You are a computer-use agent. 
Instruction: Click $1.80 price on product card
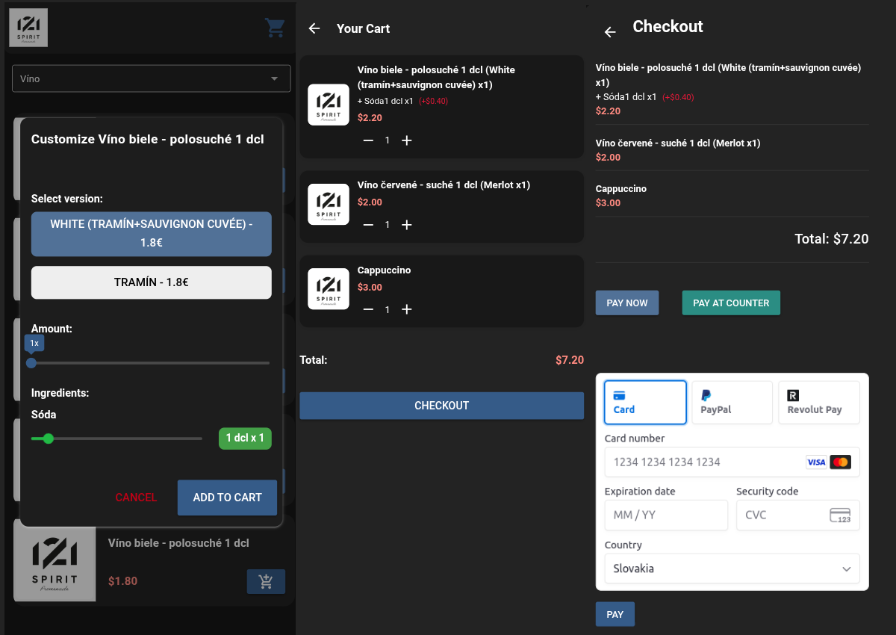point(122,581)
